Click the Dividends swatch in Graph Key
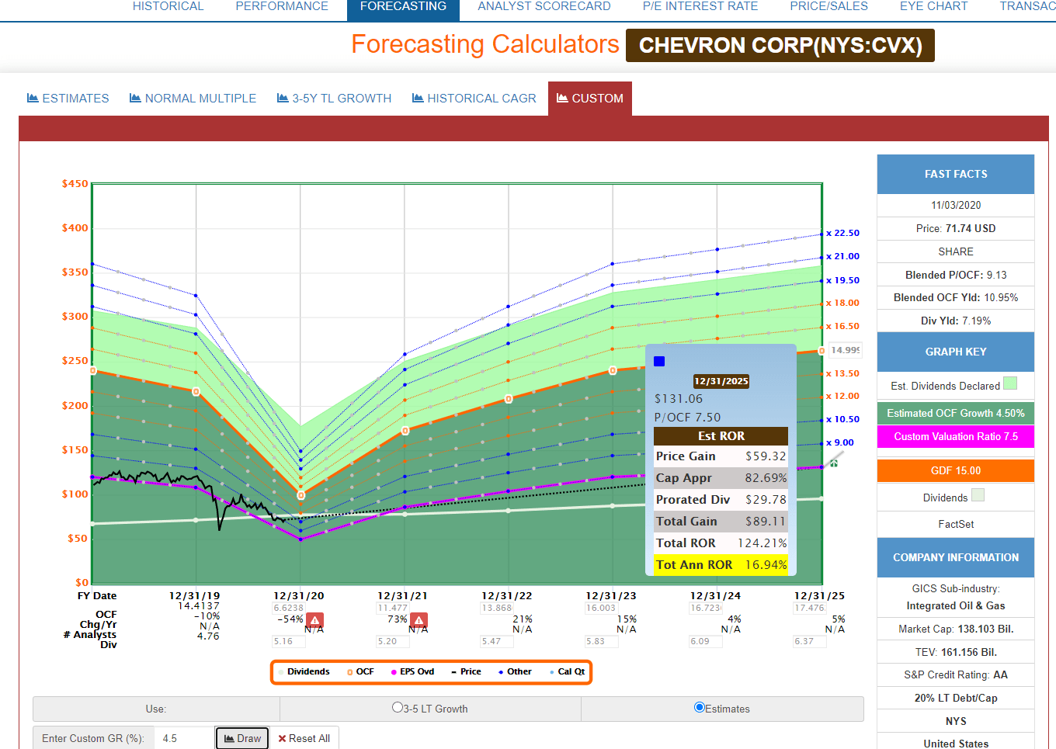This screenshot has height=749, width=1056. pos(978,495)
